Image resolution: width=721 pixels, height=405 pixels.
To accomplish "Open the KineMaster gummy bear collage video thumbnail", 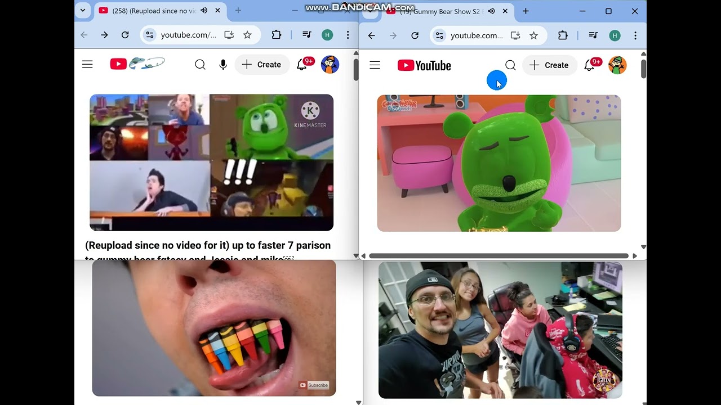I will point(211,163).
